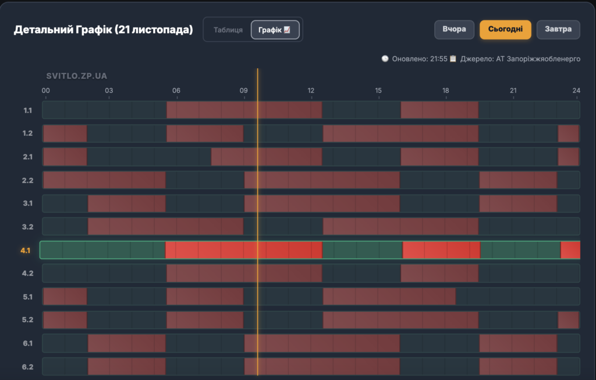Click the 4.1 green block between 12 and 15

click(362, 250)
